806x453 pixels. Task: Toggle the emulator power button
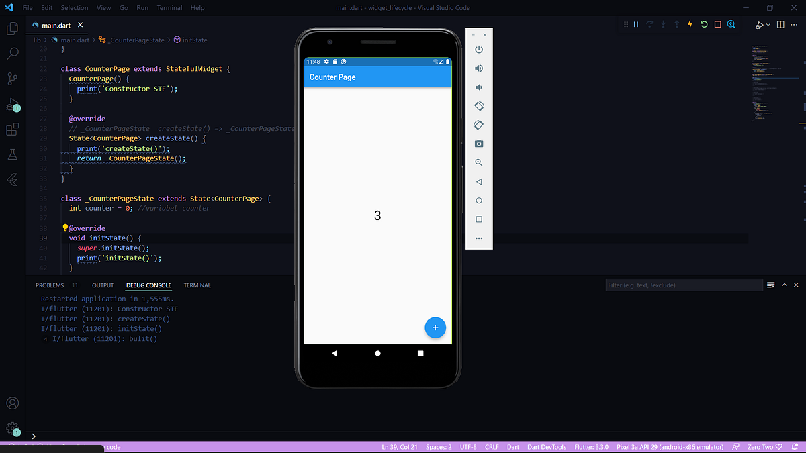478,49
